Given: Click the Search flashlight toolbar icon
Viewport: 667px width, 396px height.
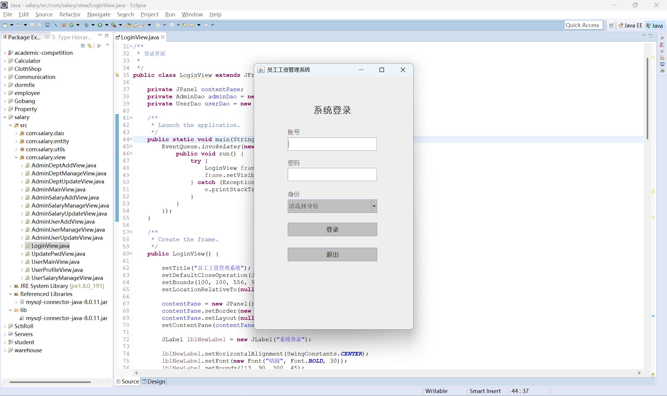Looking at the screenshot, I should (143, 25).
